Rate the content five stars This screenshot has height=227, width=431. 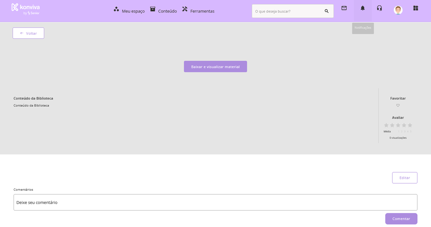coord(410,125)
